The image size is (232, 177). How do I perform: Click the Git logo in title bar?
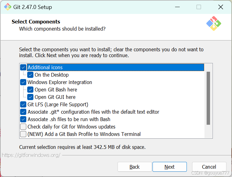point(7,7)
